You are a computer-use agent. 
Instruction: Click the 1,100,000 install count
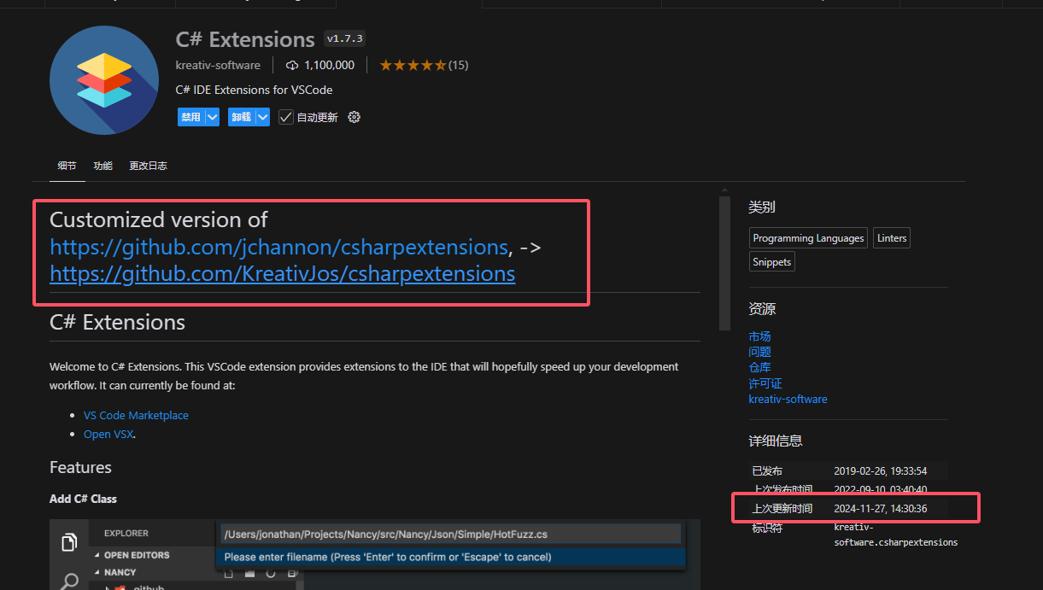tap(329, 65)
